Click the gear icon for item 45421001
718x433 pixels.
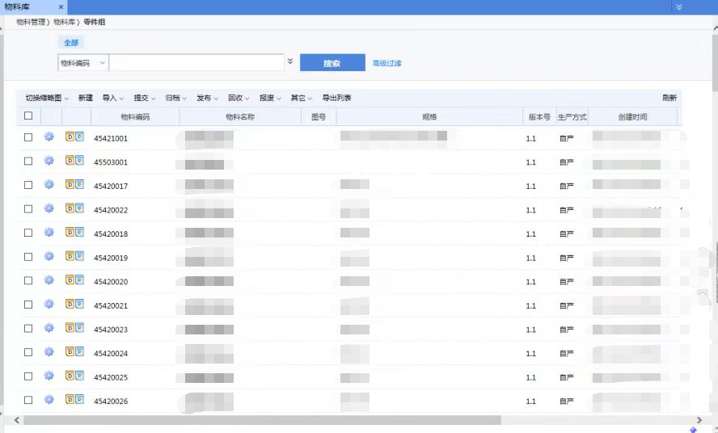(49, 137)
